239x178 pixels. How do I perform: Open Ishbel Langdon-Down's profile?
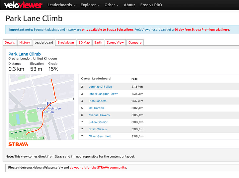104,94
